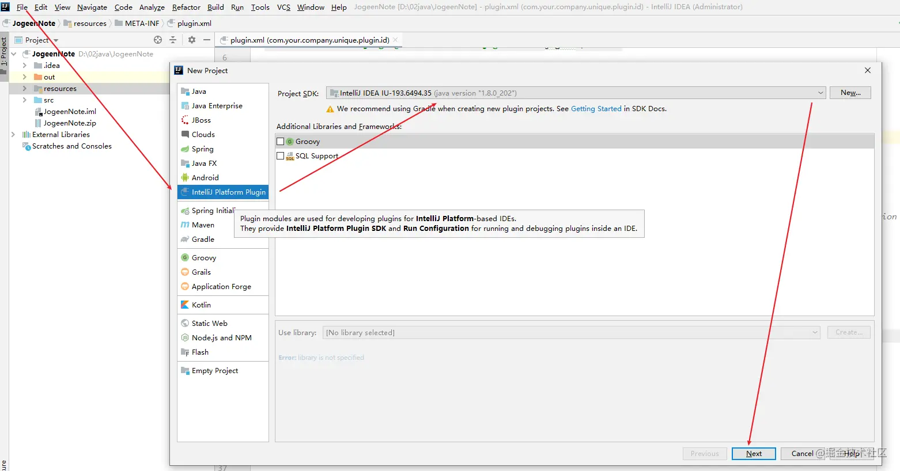Select Empty Project icon

point(185,371)
